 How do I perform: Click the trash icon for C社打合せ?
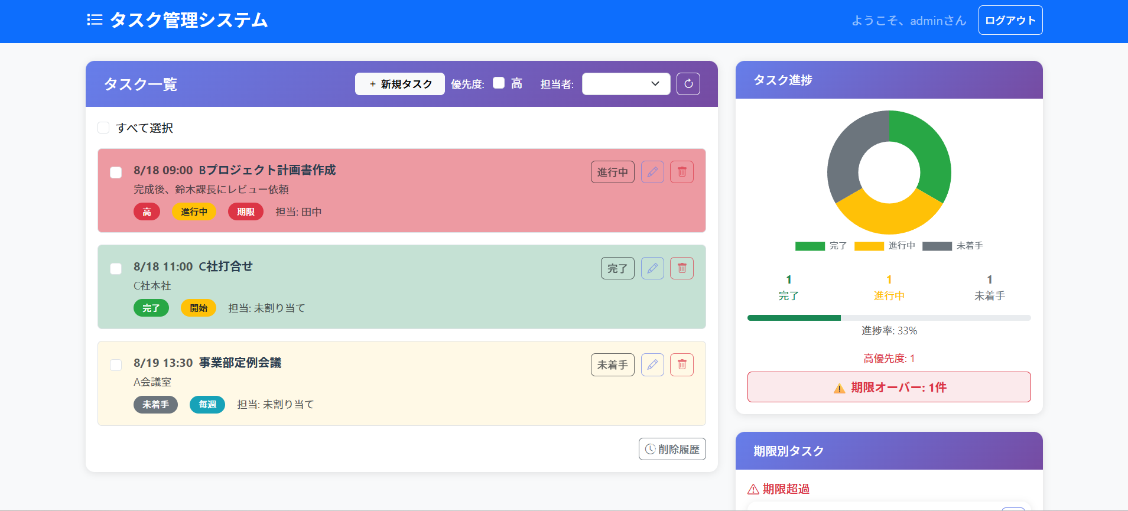click(682, 268)
